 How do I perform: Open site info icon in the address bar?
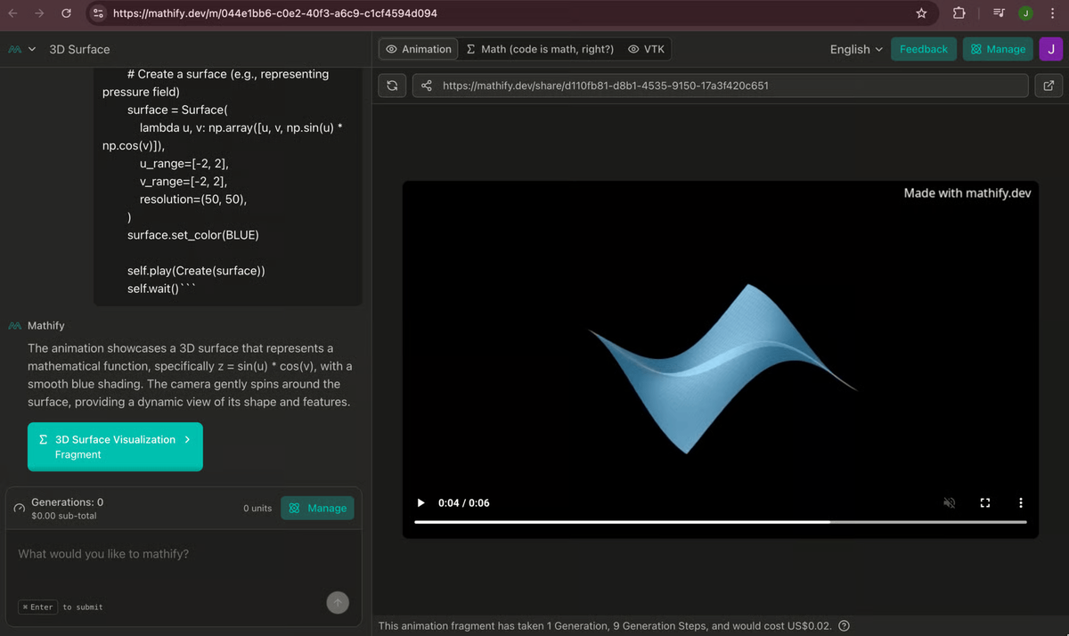[98, 13]
